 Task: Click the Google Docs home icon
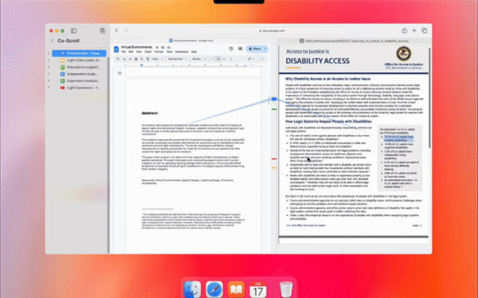click(116, 49)
